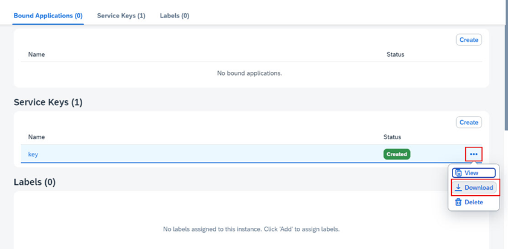The height and width of the screenshot is (249, 508).
Task: Click the Service Keys (1) section heading
Action: [48, 103]
